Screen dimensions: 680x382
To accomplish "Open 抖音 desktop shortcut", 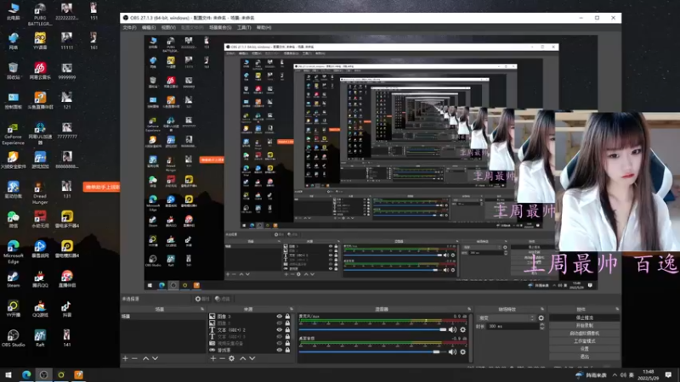I will pyautogui.click(x=66, y=309).
